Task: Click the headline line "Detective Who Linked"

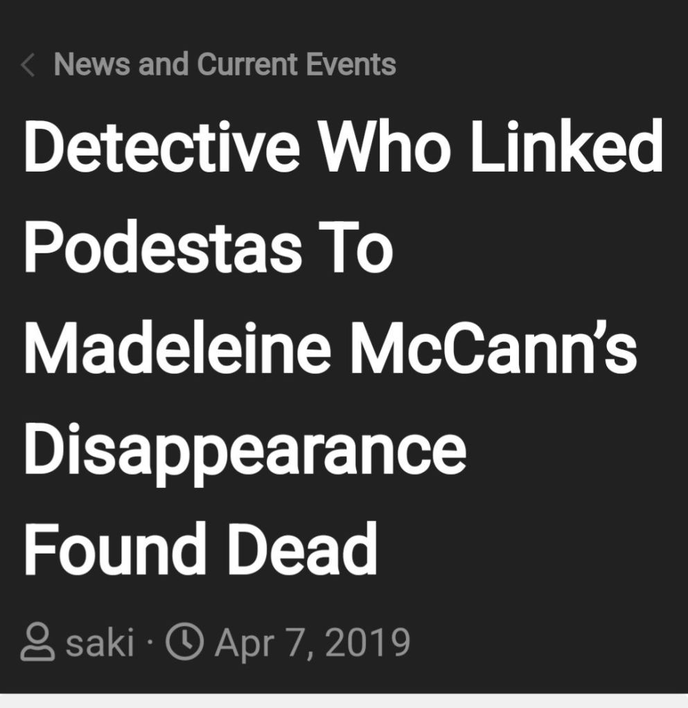Action: 343,147
